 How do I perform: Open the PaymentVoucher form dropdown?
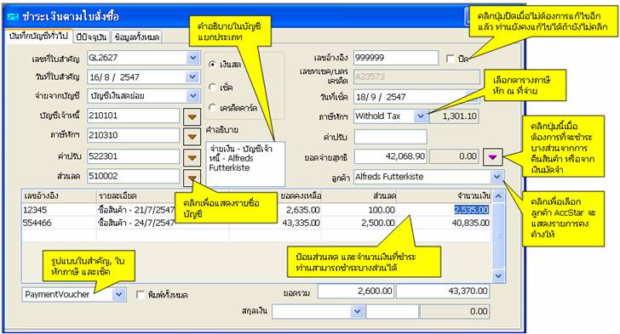click(x=118, y=294)
